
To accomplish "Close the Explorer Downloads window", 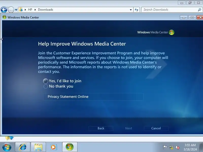I will [199, 3].
